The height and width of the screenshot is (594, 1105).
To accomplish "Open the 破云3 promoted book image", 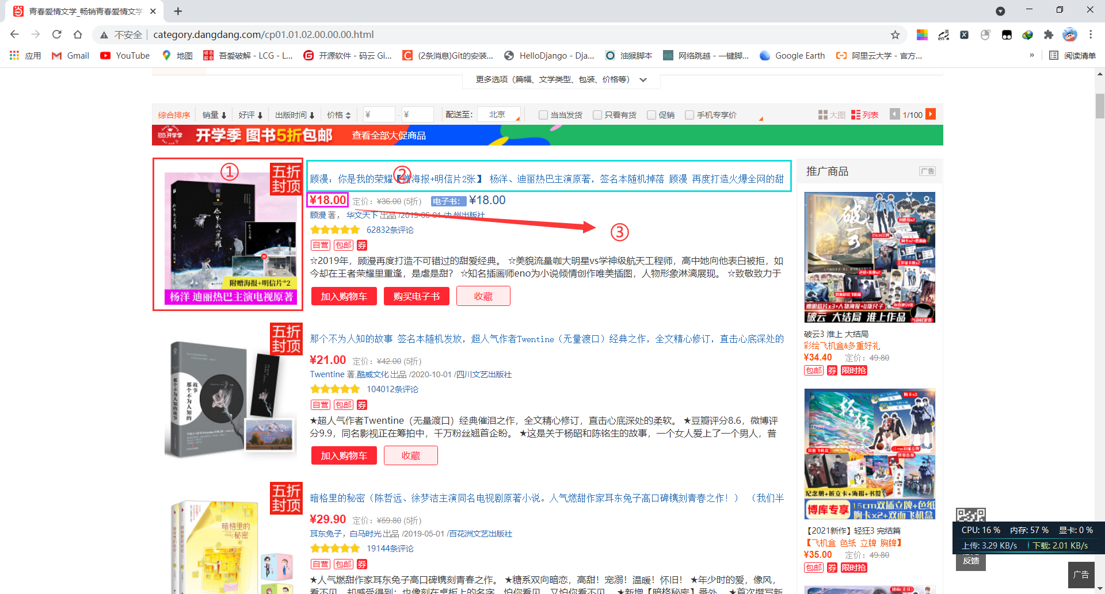I will pos(870,258).
